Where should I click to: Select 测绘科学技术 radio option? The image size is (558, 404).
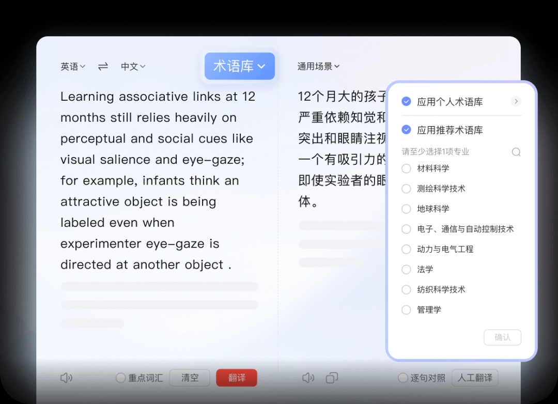(406, 189)
